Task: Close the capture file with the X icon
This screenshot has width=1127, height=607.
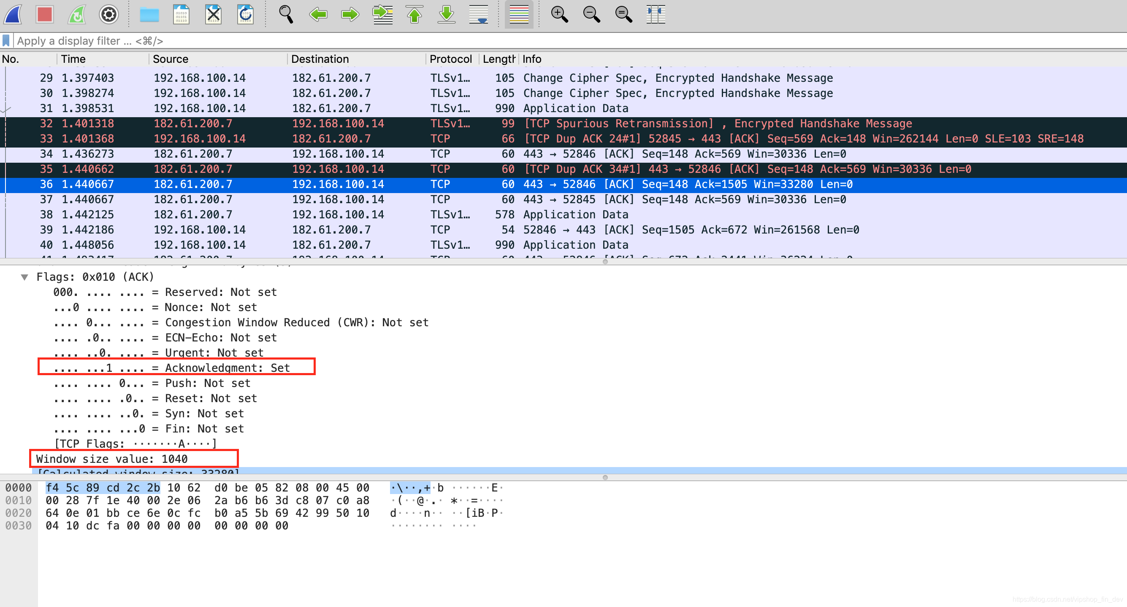Action: point(214,14)
